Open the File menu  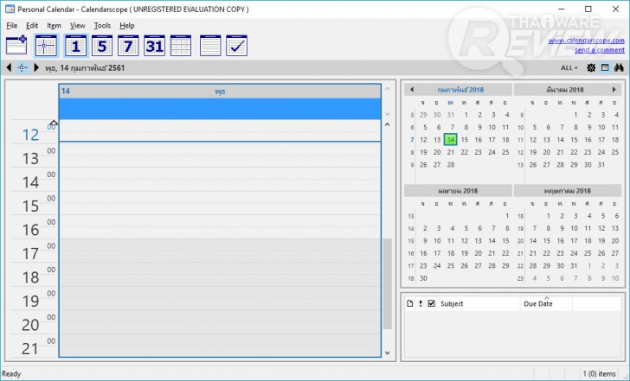click(x=11, y=26)
